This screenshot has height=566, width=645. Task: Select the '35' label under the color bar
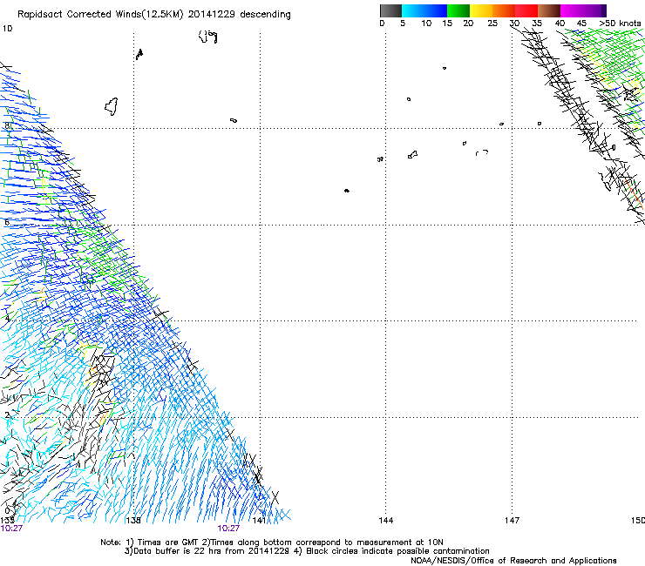(536, 24)
